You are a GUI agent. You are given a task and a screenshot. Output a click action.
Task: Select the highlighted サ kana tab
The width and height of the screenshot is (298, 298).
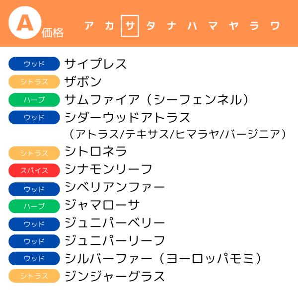coord(130,26)
